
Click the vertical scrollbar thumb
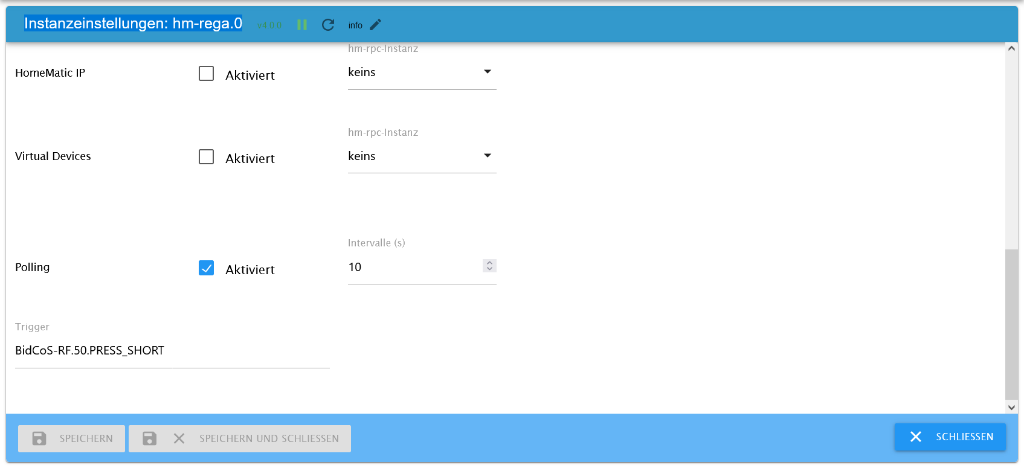[x=1011, y=324]
